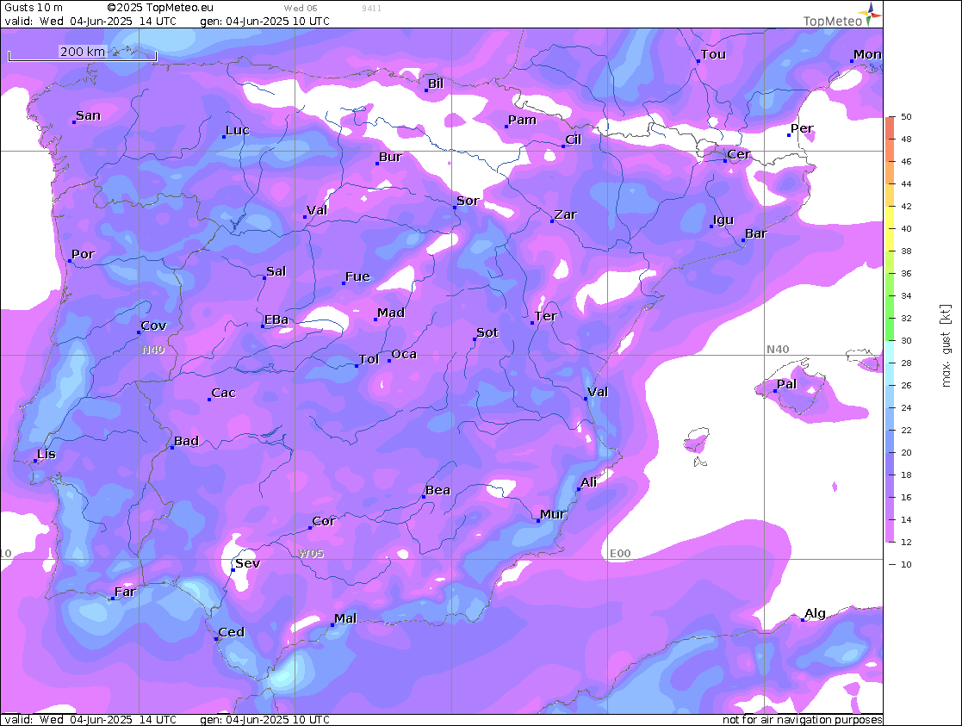Select the Ced city label
Screen dimensions: 962x726
(x=232, y=631)
